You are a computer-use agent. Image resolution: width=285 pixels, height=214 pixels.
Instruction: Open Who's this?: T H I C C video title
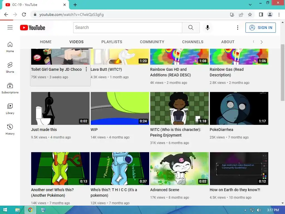click(114, 193)
